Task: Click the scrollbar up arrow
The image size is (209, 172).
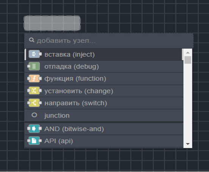Action: tap(188, 53)
